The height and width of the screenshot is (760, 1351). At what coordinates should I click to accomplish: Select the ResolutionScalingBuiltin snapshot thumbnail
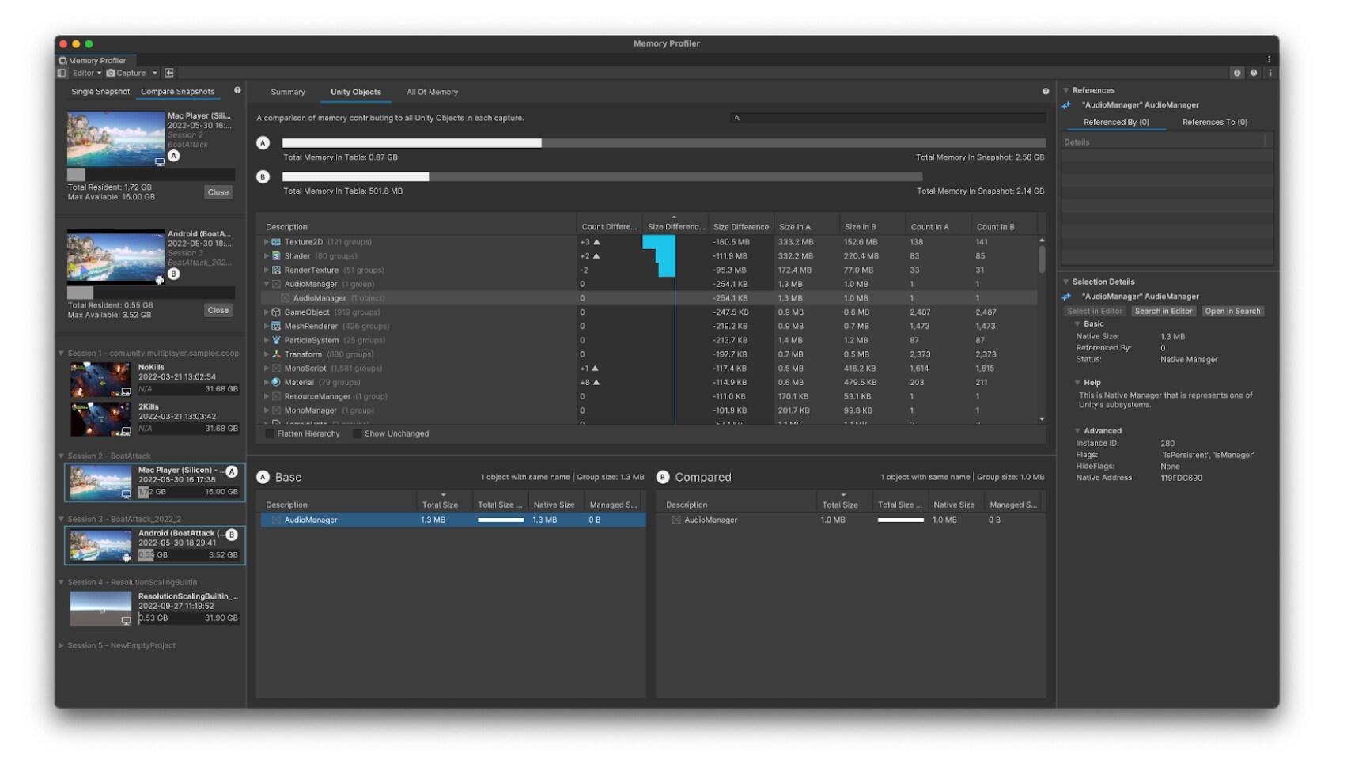coord(101,607)
